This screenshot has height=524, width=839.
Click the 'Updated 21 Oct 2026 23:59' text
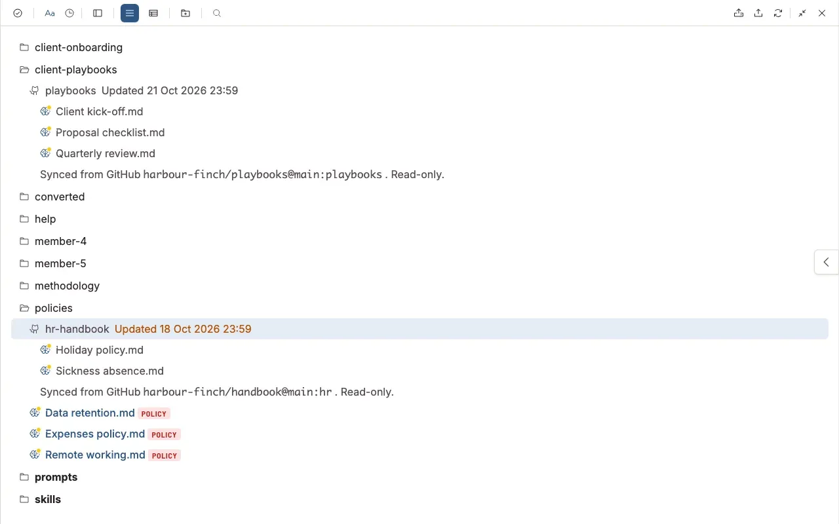(170, 90)
